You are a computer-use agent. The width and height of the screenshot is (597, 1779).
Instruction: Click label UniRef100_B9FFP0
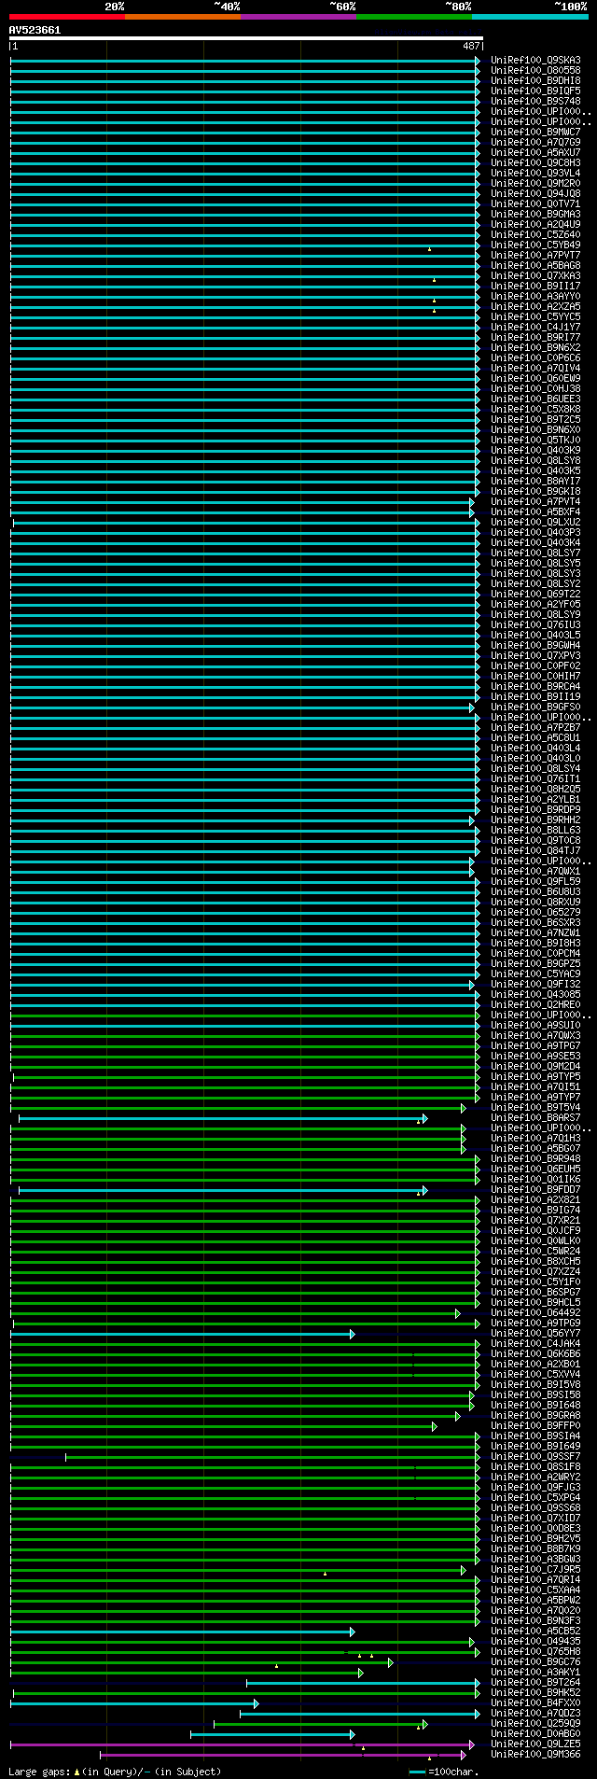click(535, 1425)
